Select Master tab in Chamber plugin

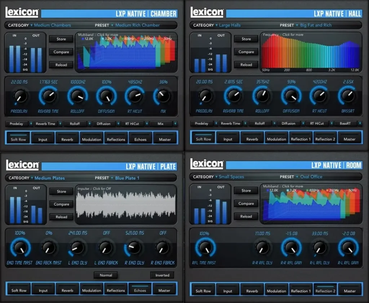(165, 138)
